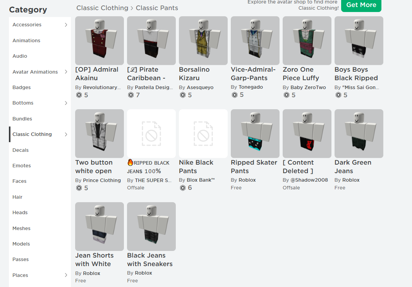Go to the Meshes category
Screen dimensions: 412x287
tap(21, 229)
